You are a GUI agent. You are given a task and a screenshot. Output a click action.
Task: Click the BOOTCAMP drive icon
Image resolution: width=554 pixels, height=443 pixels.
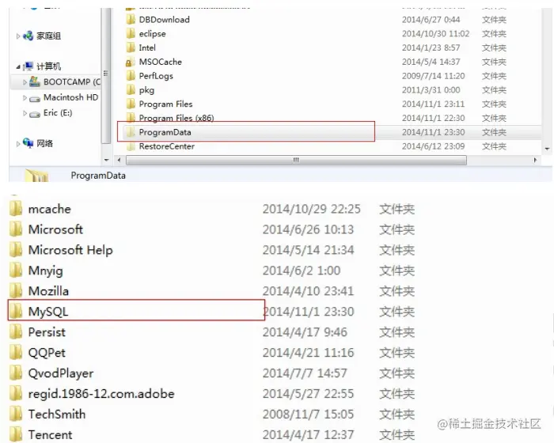[34, 81]
